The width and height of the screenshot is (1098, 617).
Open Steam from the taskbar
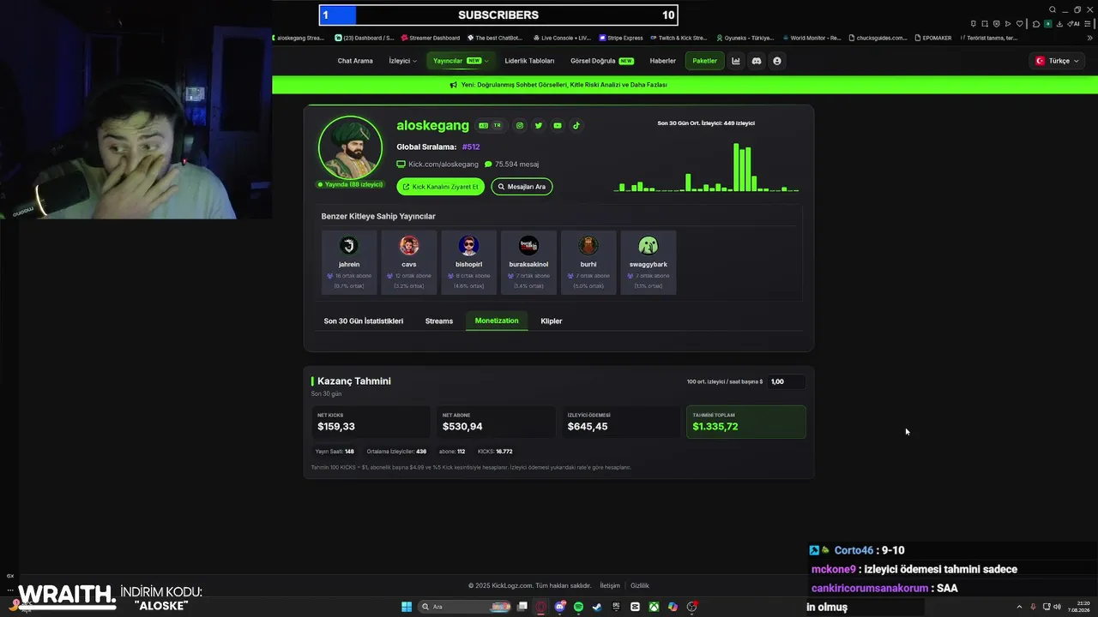tap(597, 607)
